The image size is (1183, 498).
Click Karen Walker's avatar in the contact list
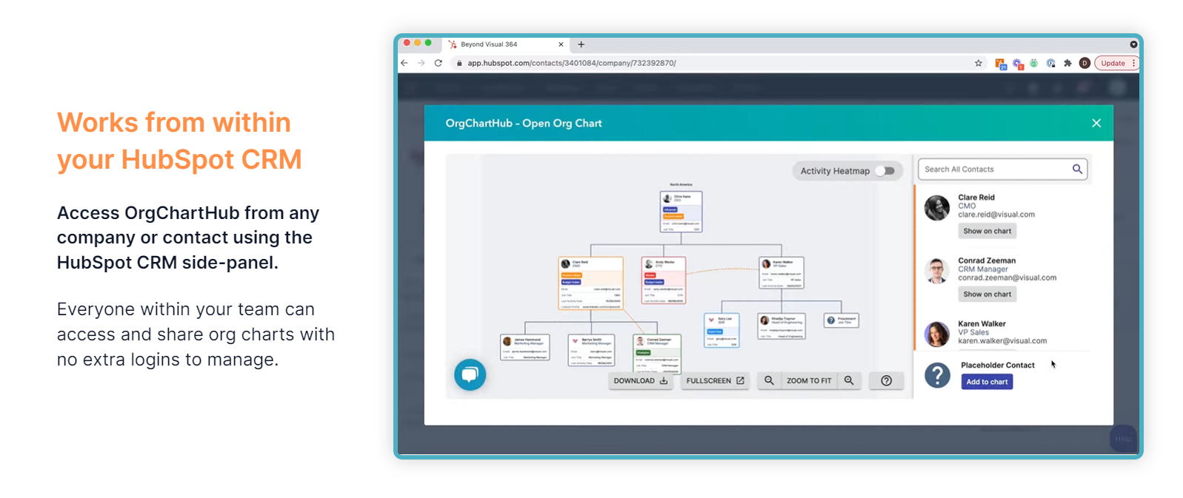click(937, 334)
